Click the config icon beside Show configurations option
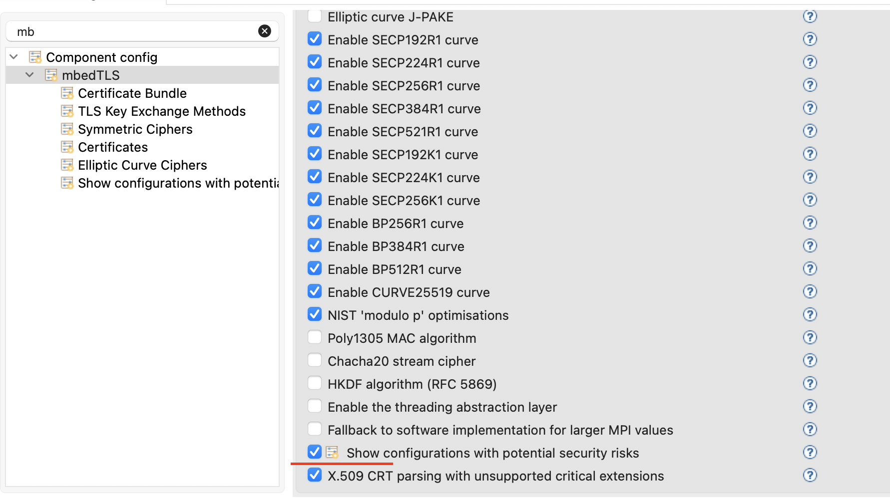 pos(332,452)
